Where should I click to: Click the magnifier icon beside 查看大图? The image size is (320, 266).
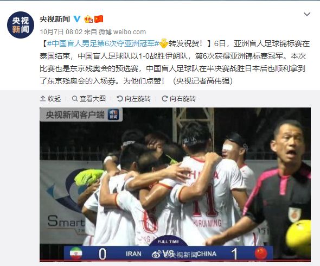click(75, 99)
